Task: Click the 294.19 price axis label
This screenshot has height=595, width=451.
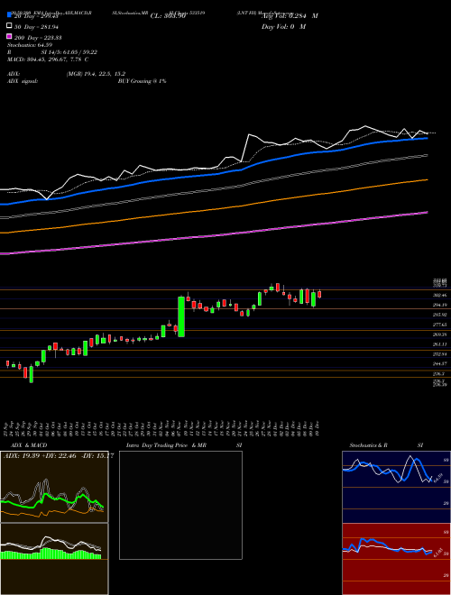Action: tap(439, 305)
